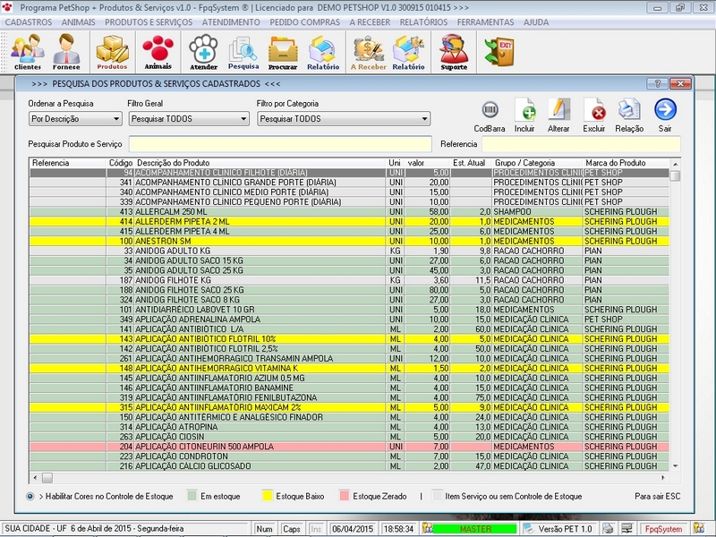Open the Clientes toolbar icon
Image resolution: width=716 pixels, height=537 pixels.
pyautogui.click(x=27, y=51)
